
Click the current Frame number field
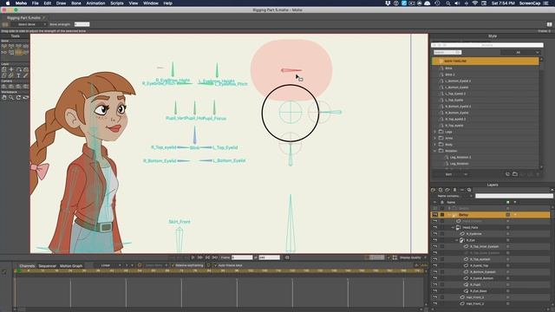point(242,257)
